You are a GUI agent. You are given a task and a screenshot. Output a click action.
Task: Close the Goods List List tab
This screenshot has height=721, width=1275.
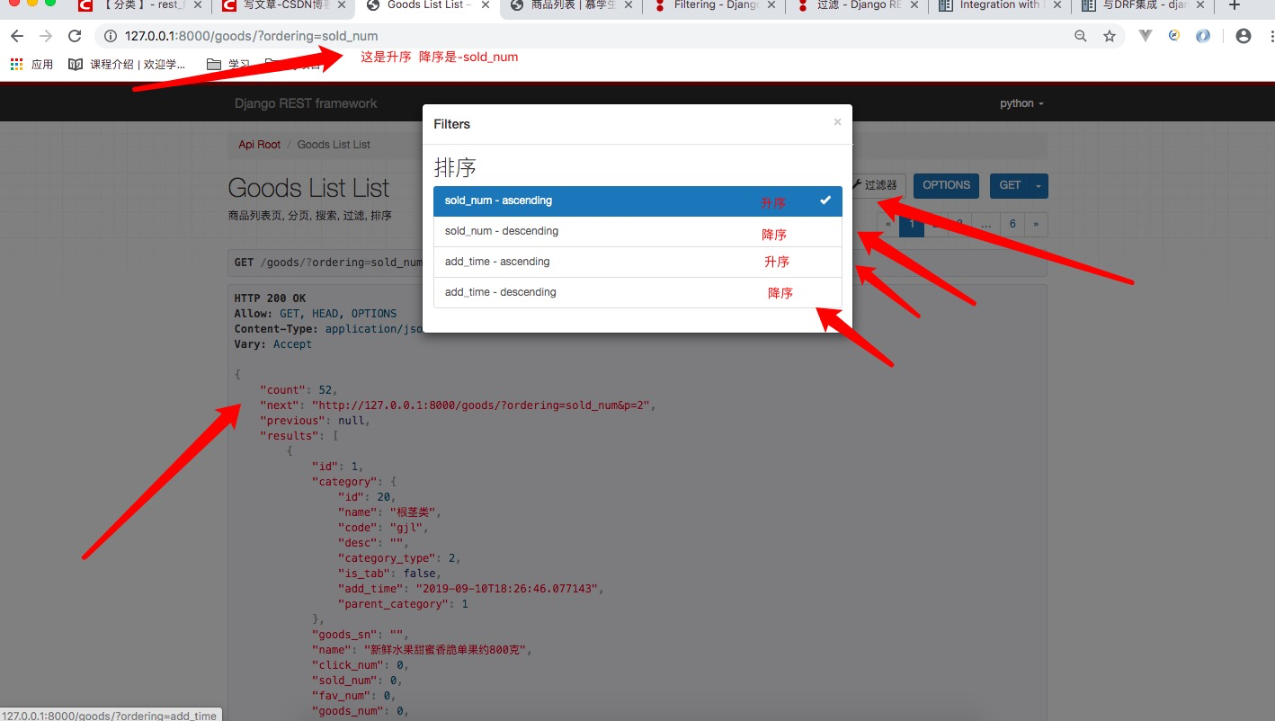tap(486, 5)
